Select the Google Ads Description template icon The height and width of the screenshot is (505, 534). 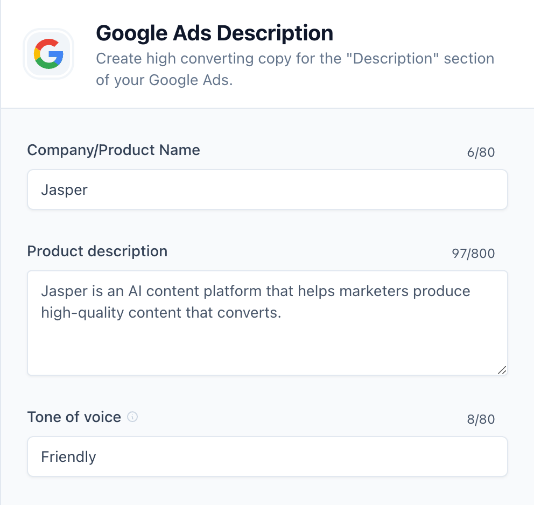(48, 54)
